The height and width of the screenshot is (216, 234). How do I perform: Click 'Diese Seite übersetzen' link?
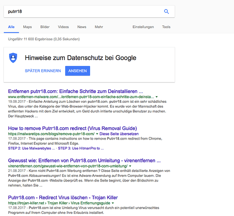click(119, 134)
